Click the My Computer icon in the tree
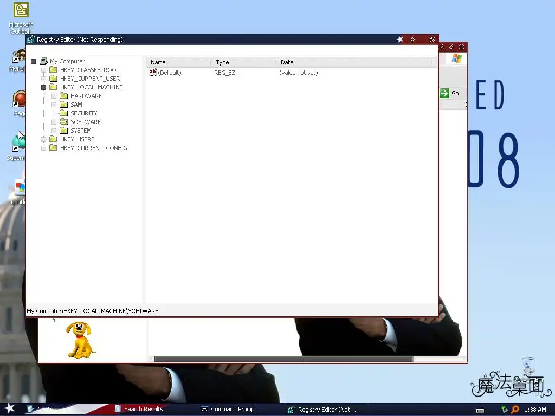The height and width of the screenshot is (416, 555). (43, 61)
